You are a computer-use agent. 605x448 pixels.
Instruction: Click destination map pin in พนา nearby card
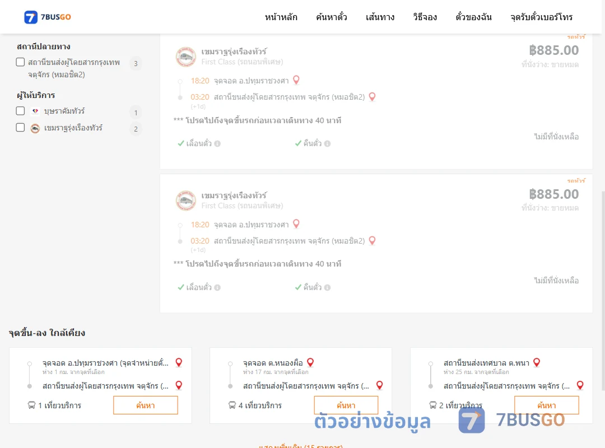(580, 385)
